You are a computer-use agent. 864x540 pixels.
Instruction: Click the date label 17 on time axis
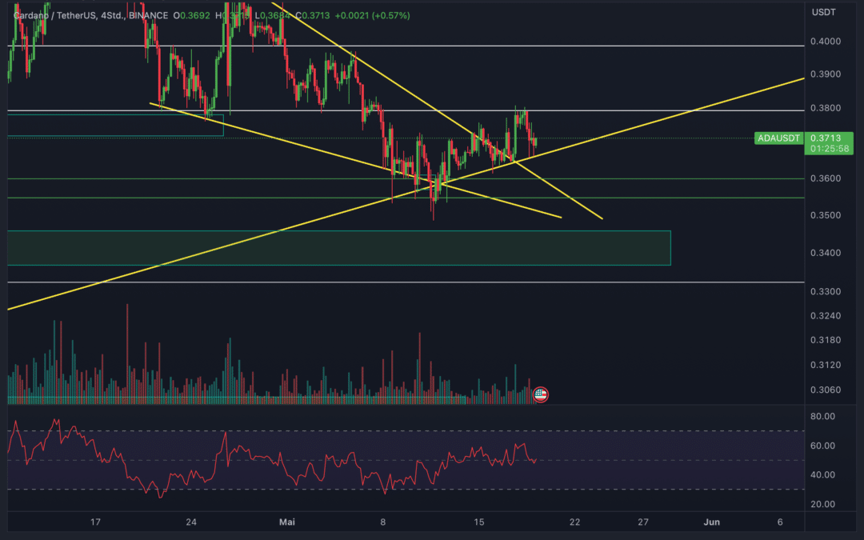pyautogui.click(x=95, y=522)
